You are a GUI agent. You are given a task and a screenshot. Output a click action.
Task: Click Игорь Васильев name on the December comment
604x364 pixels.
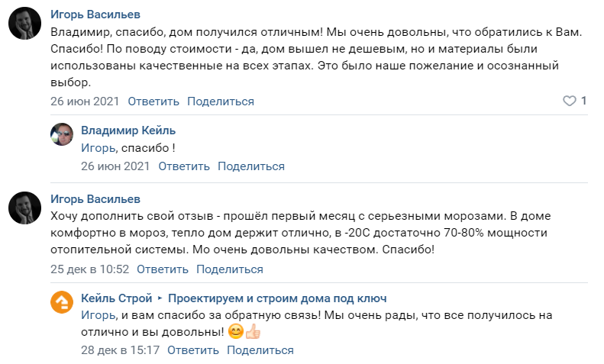coord(95,199)
